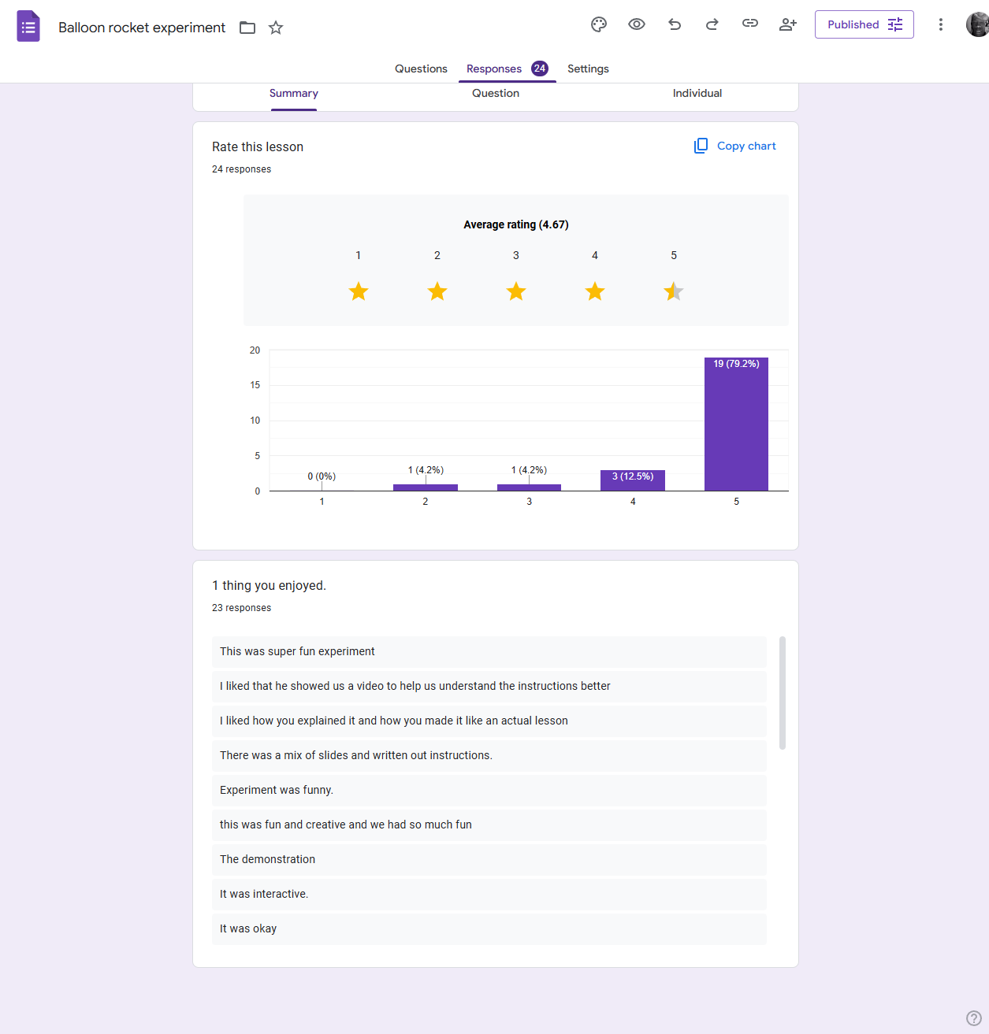989x1034 pixels.
Task: Open the add collaborators icon
Action: click(788, 24)
